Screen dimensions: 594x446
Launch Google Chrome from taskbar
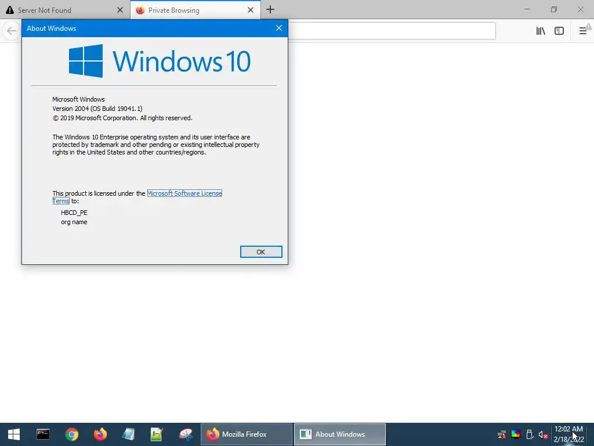click(71, 434)
